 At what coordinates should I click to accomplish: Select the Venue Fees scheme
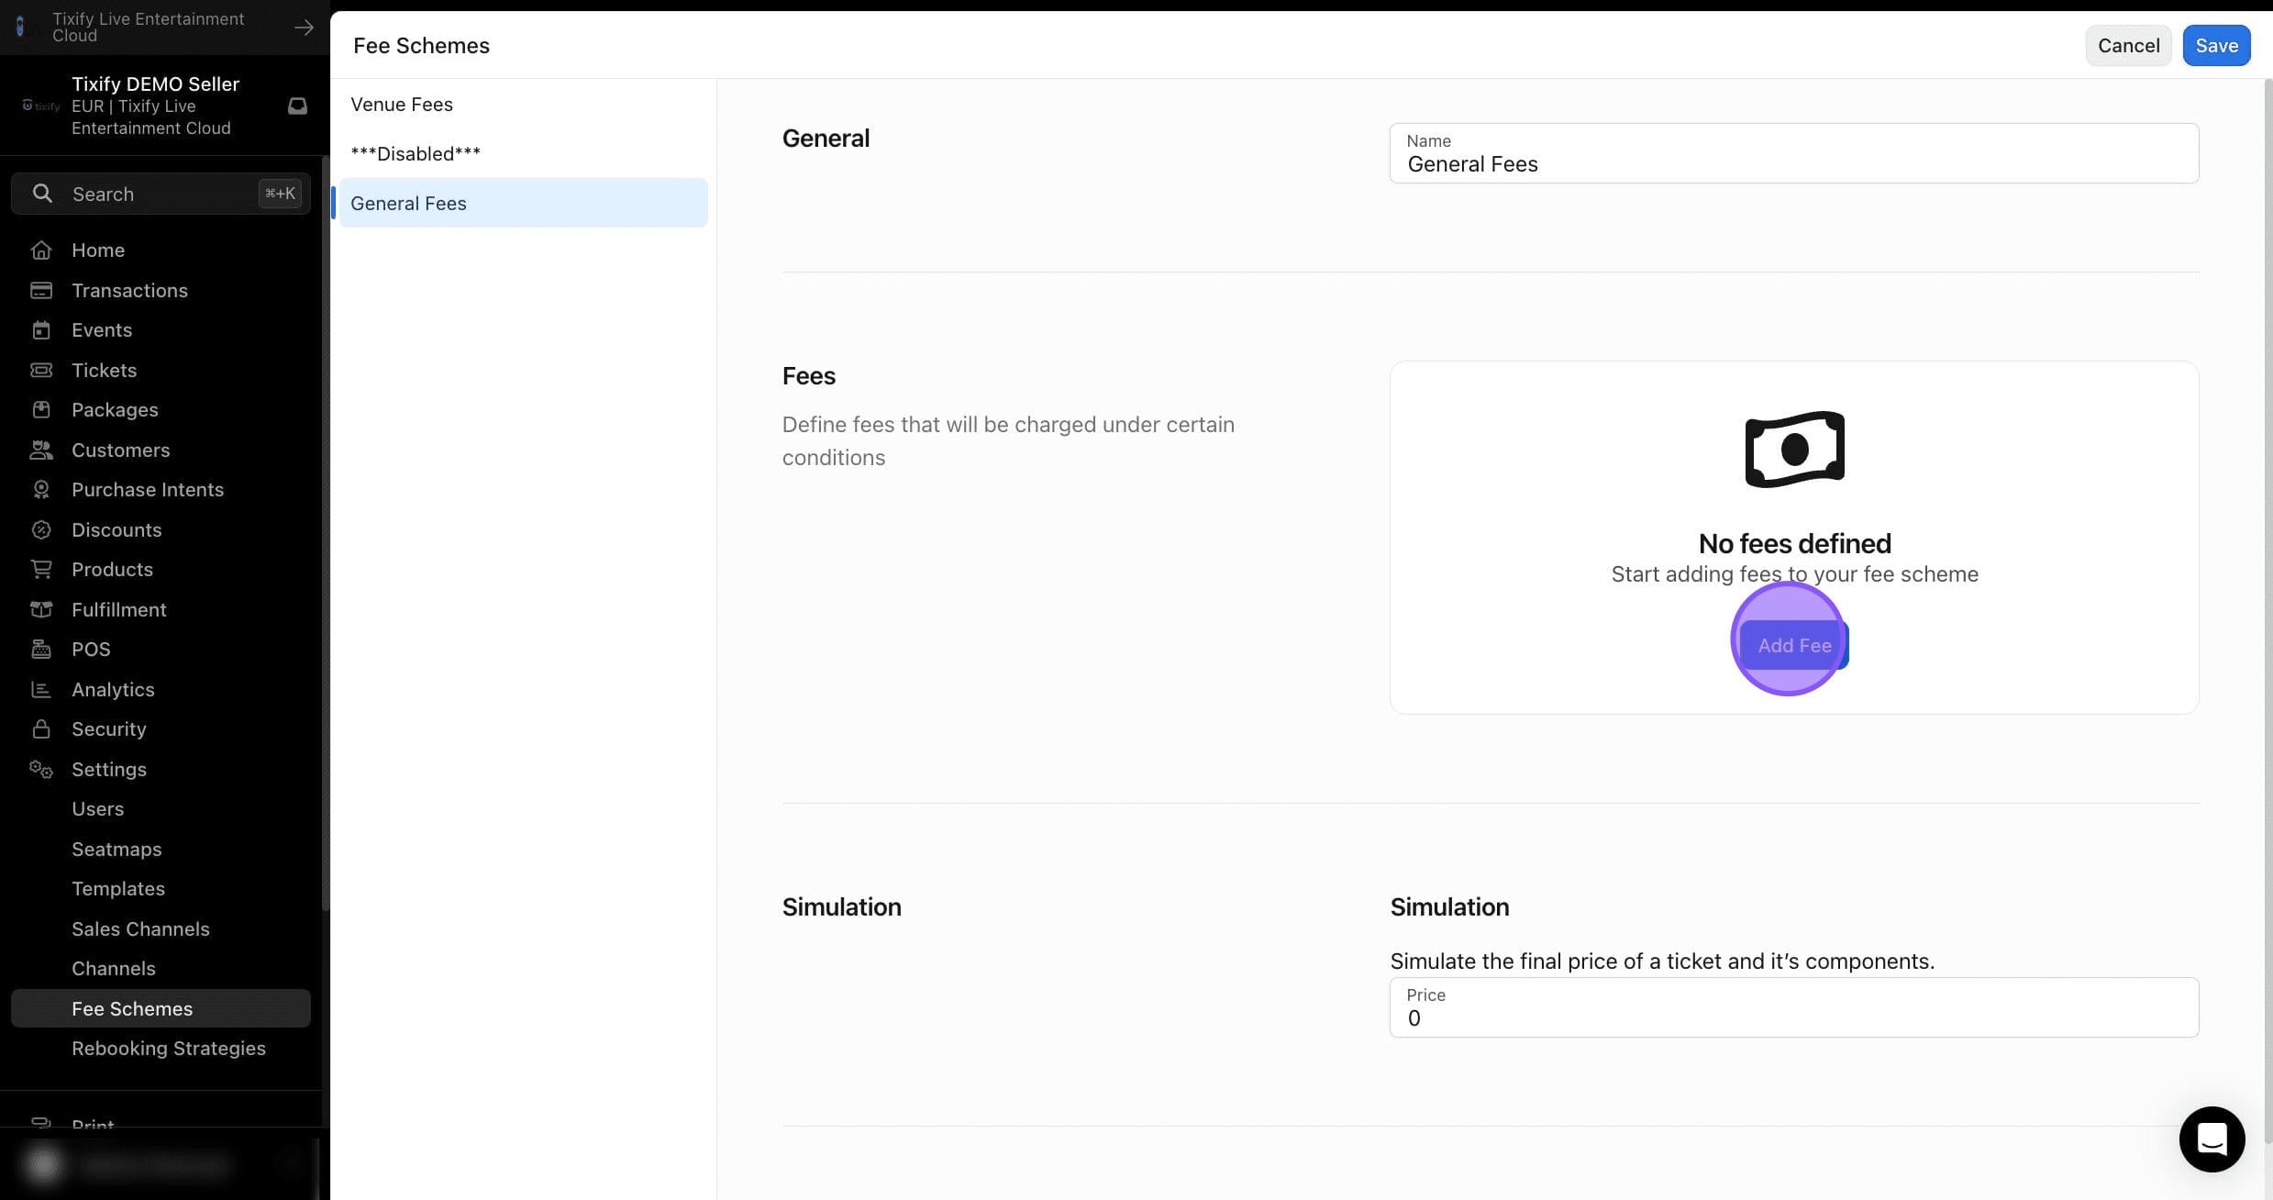pos(523,105)
